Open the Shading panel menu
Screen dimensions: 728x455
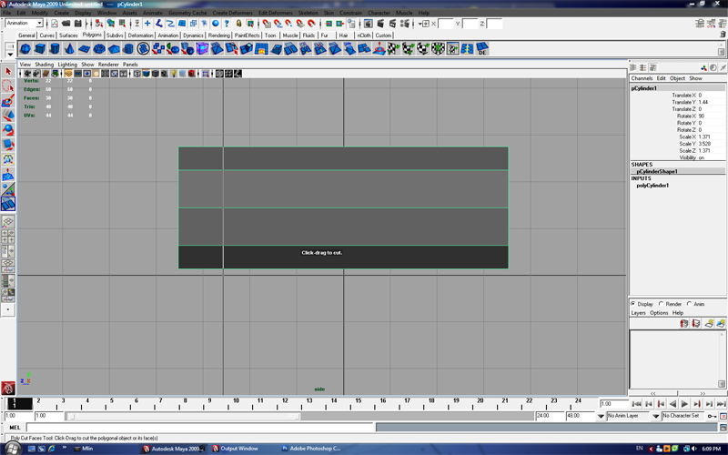tap(44, 65)
